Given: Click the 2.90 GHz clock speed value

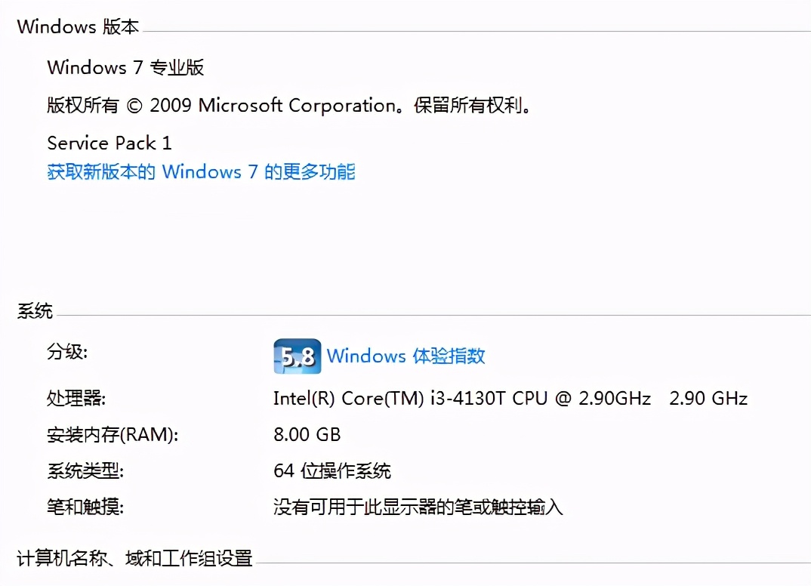Looking at the screenshot, I should [707, 398].
